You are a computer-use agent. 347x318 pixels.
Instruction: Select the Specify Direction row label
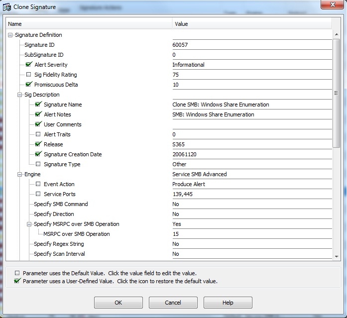pyautogui.click(x=54, y=214)
